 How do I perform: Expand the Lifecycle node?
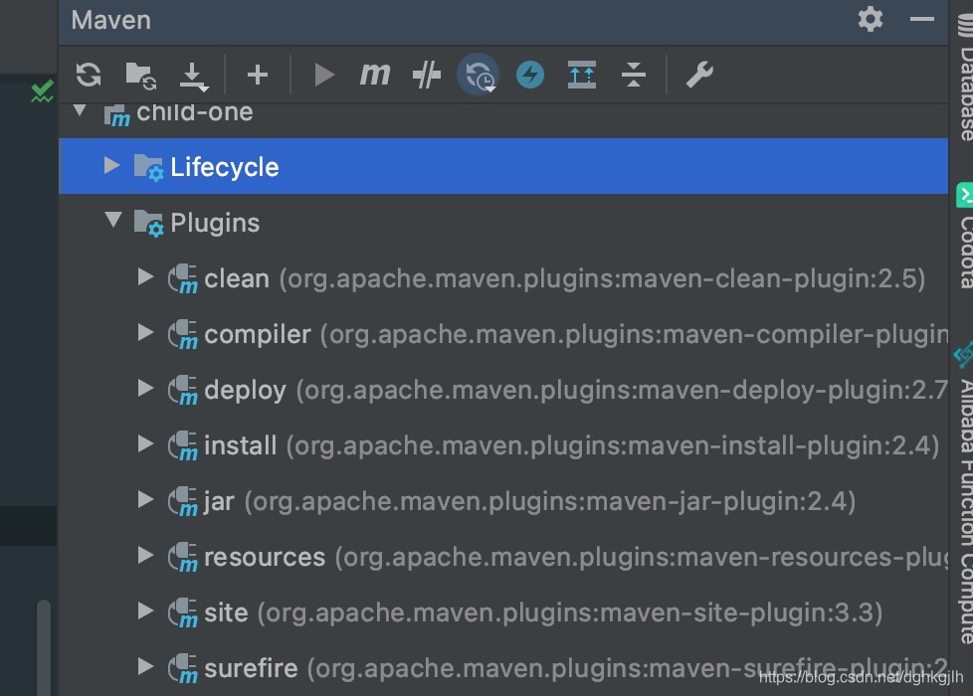pyautogui.click(x=111, y=165)
